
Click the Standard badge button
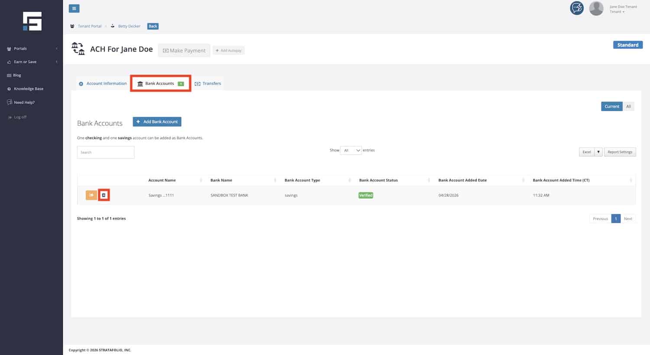[x=628, y=45]
